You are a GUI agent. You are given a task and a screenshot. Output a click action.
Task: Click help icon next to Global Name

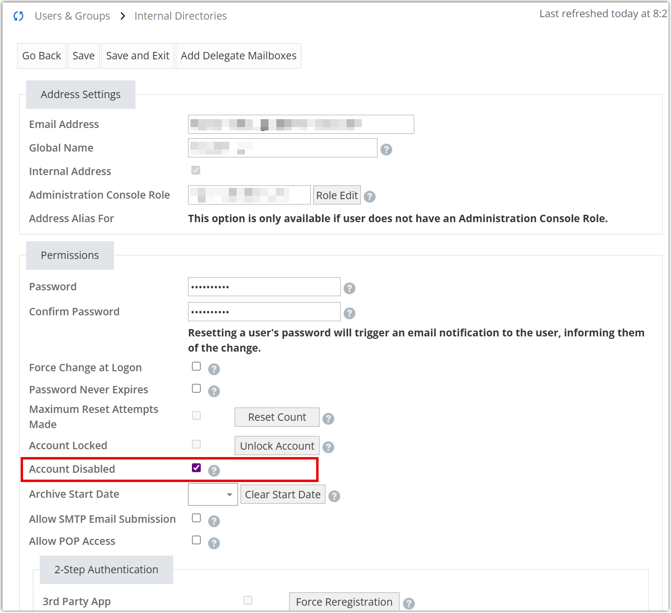[386, 150]
